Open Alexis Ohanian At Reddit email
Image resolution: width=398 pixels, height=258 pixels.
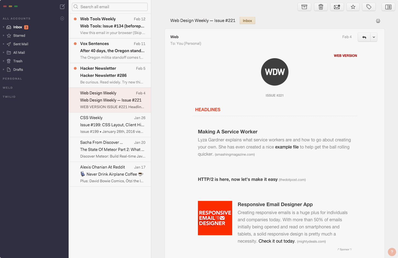coord(110,174)
